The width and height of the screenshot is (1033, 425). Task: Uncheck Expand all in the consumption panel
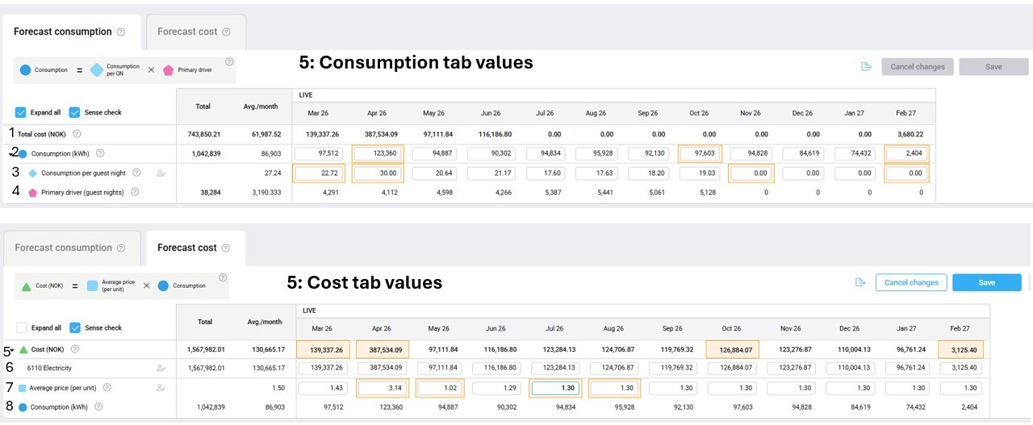[21, 112]
